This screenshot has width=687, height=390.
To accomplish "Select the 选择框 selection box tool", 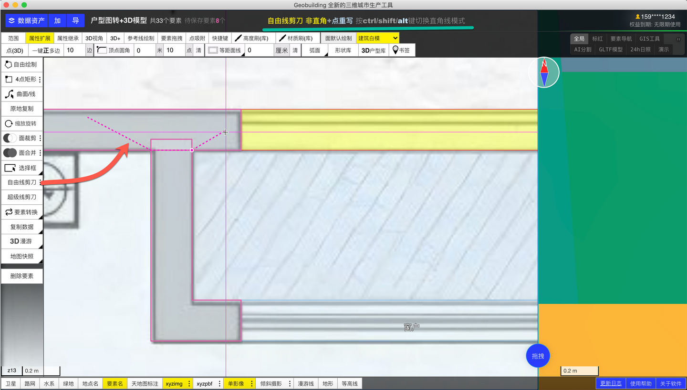I will click(x=21, y=168).
